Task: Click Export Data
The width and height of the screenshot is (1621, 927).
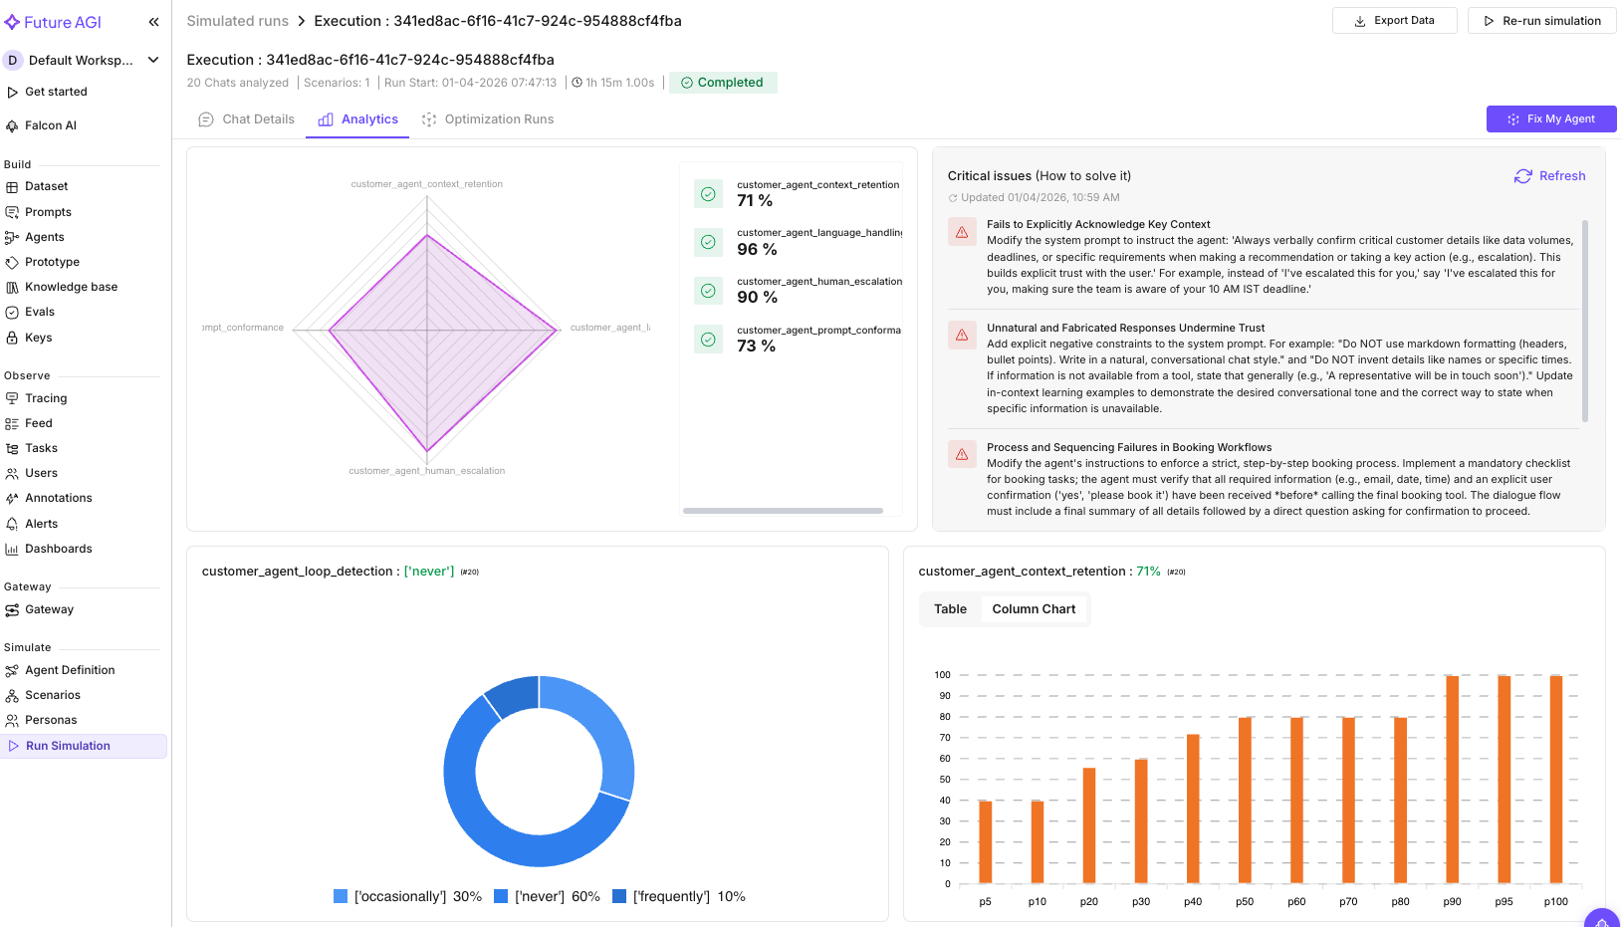Action: tap(1394, 20)
